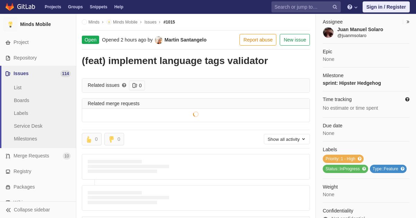The height and width of the screenshot is (218, 416).
Task: Give a thumbs up reaction
Action: [x=92, y=139]
